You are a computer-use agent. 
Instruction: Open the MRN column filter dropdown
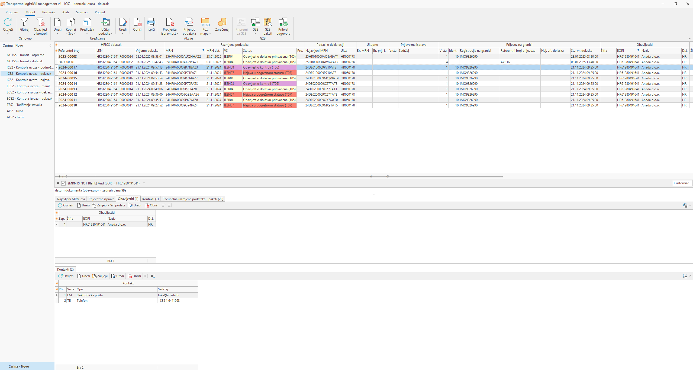coord(203,50)
